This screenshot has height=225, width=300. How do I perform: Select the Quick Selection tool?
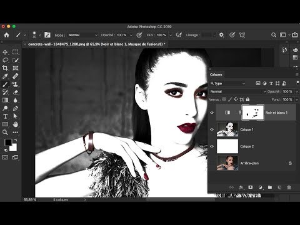pyautogui.click(x=15, y=60)
